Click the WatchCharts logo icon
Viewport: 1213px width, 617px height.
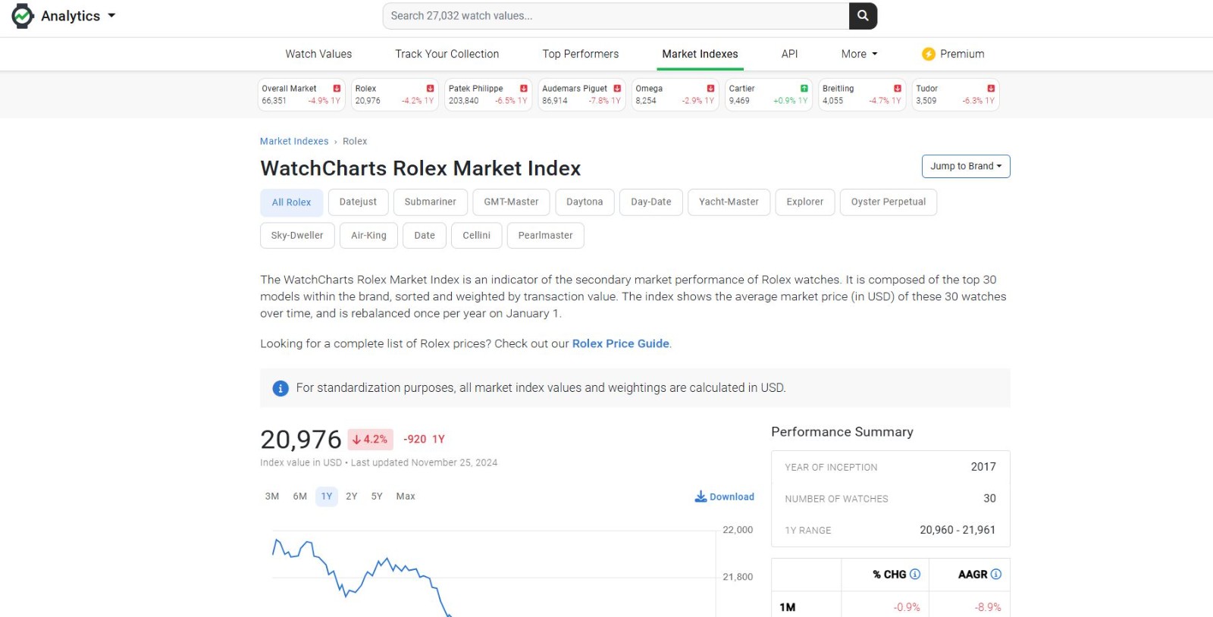pyautogui.click(x=23, y=16)
